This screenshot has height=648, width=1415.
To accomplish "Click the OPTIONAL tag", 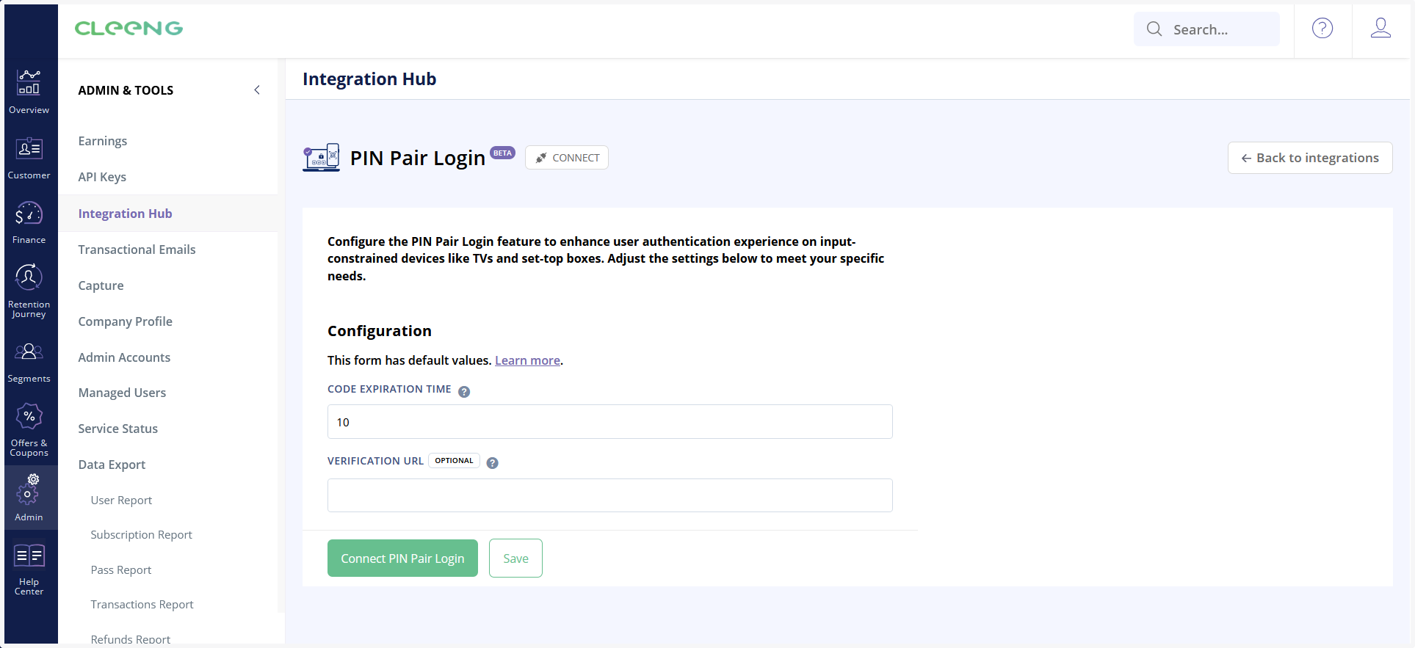I will pyautogui.click(x=454, y=461).
